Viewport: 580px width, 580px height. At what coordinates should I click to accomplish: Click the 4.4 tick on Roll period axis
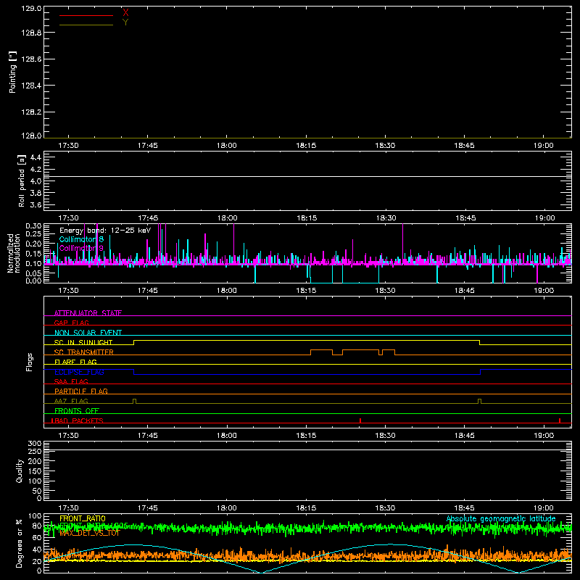[x=36, y=157]
